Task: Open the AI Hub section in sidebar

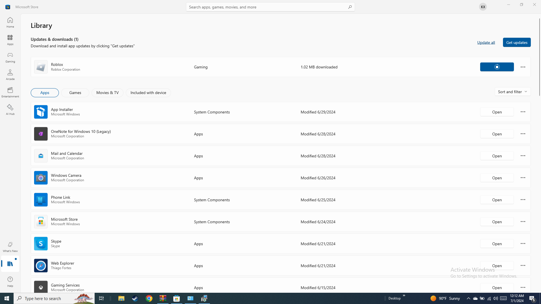Action: tap(10, 109)
